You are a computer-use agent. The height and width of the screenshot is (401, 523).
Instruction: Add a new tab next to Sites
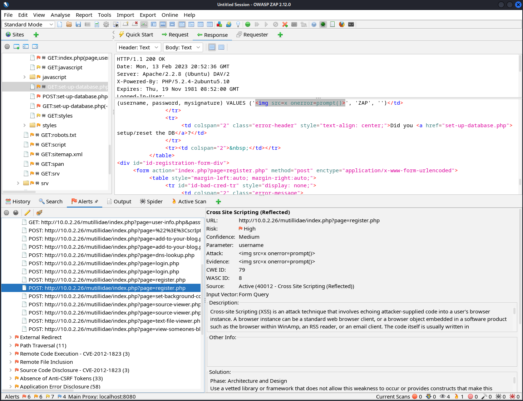click(x=36, y=35)
